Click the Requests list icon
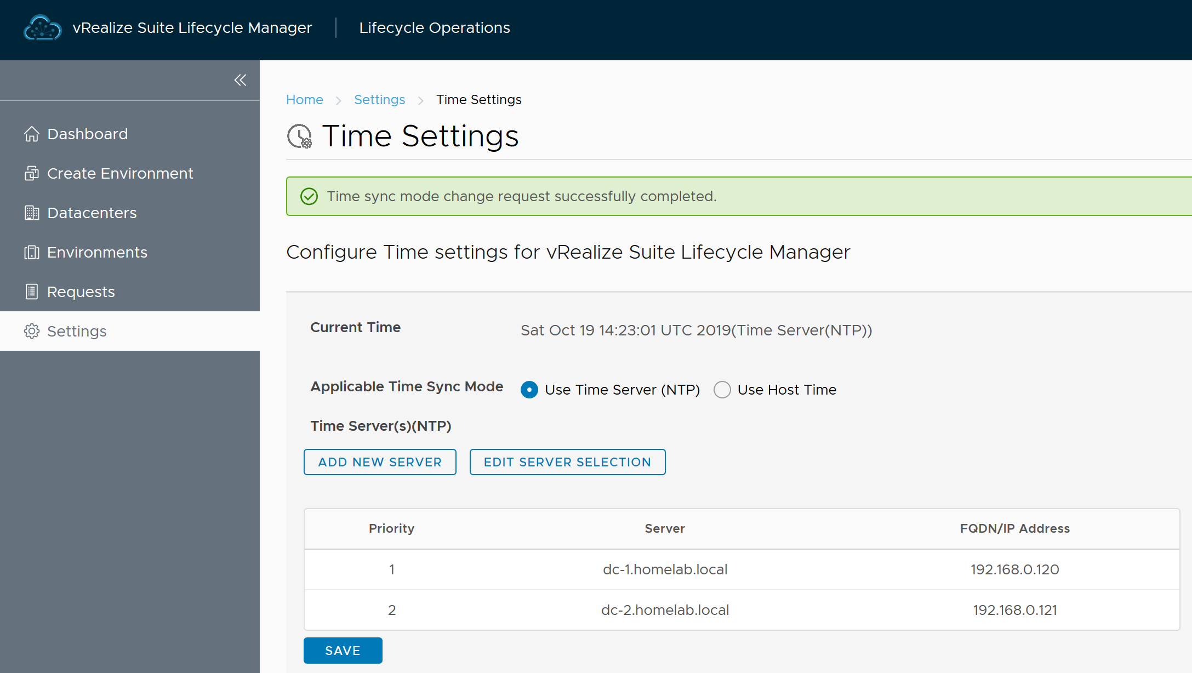1192x673 pixels. click(x=32, y=292)
